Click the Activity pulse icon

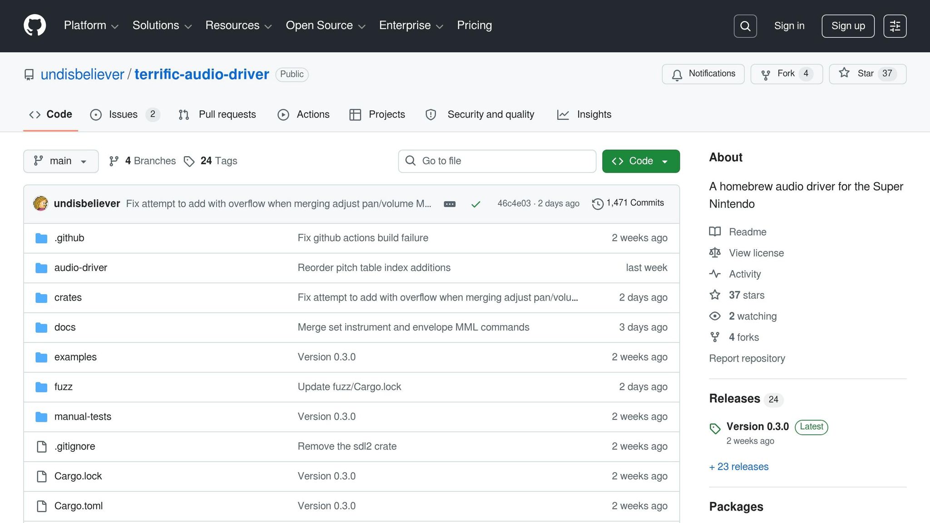pyautogui.click(x=715, y=274)
